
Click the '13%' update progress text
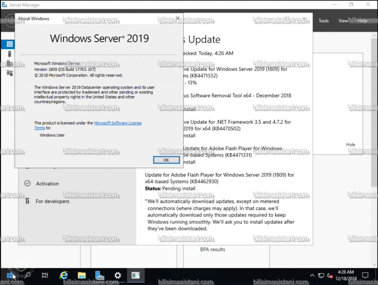(192, 83)
